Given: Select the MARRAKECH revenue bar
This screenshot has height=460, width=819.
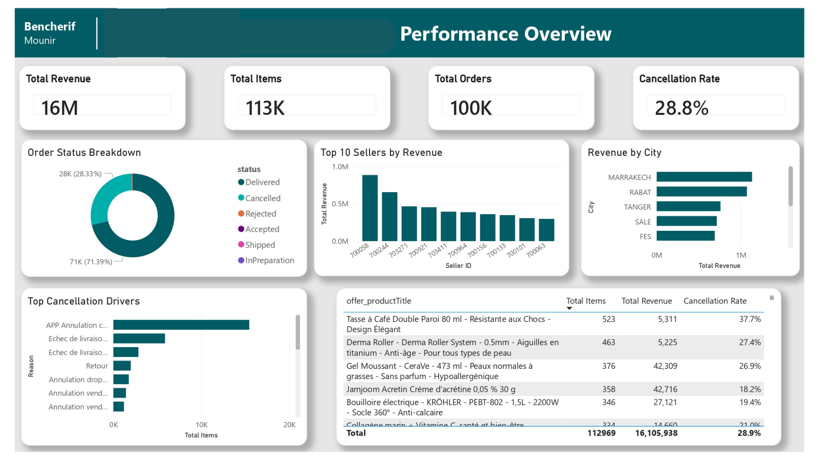Looking at the screenshot, I should click(704, 177).
